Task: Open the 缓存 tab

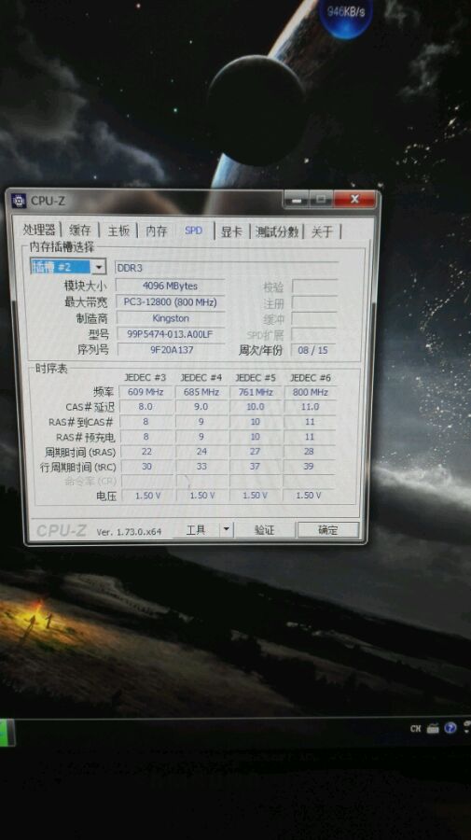Action: point(80,231)
